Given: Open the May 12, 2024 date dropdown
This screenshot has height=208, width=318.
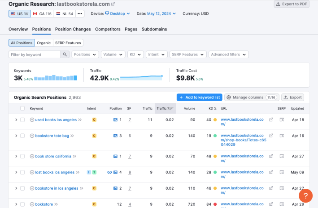Looking at the screenshot, I should (161, 13).
